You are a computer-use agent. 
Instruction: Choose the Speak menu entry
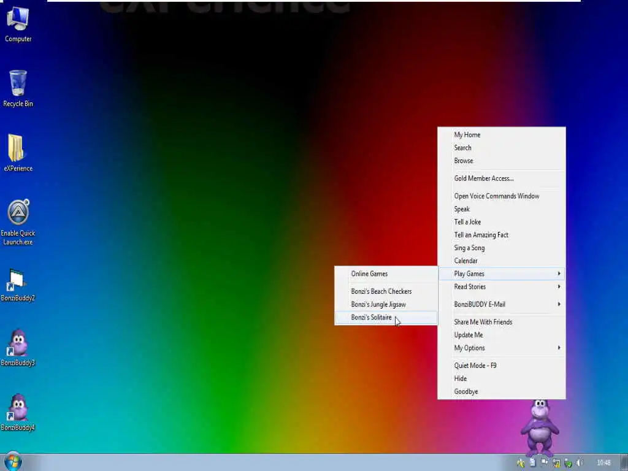click(x=502, y=209)
